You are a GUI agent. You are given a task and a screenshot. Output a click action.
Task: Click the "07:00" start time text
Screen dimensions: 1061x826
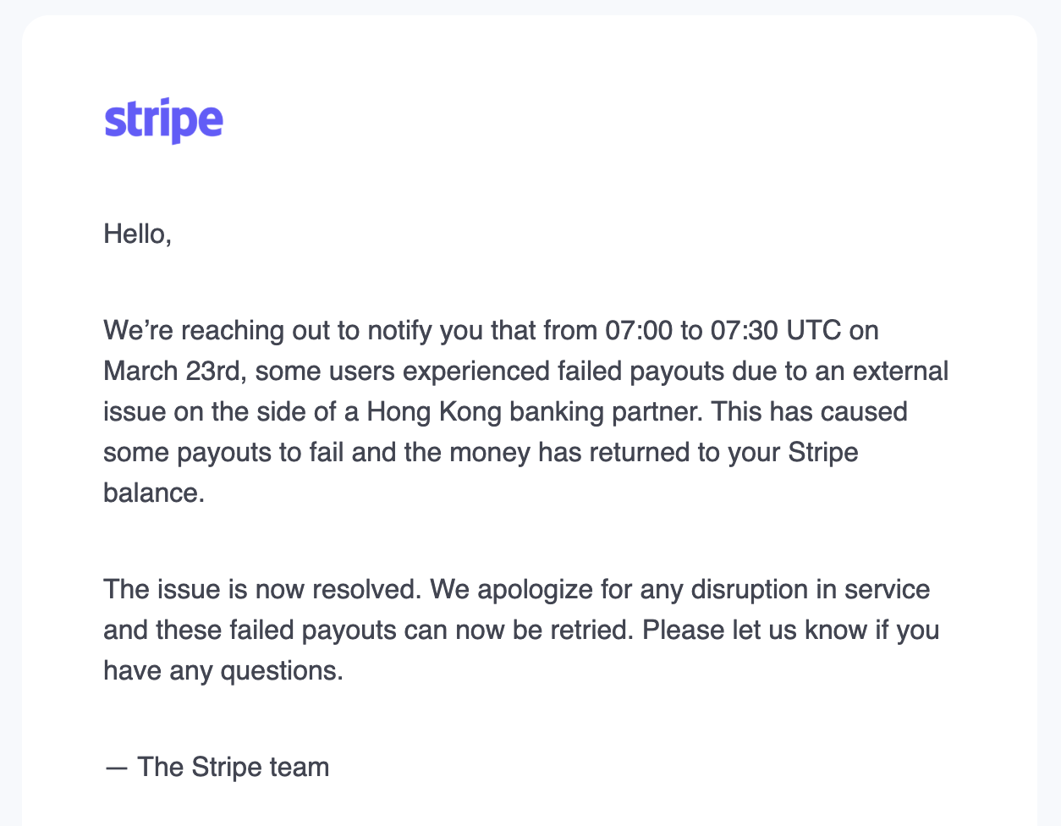point(638,330)
